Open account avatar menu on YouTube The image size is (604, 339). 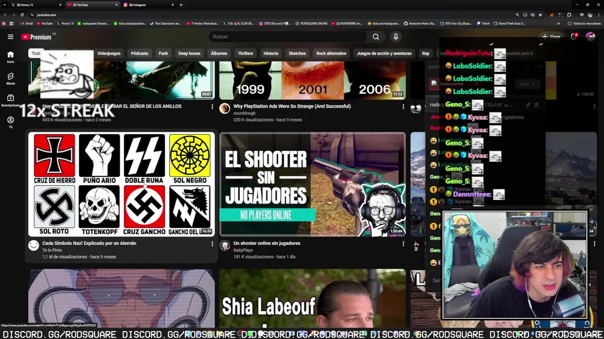(x=590, y=37)
